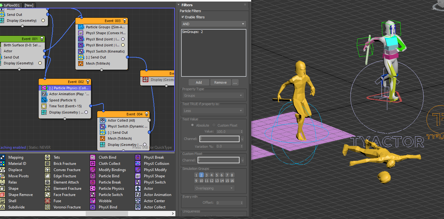
Task: Disable Event 002 via its lightbulb
Action: tap(88, 82)
